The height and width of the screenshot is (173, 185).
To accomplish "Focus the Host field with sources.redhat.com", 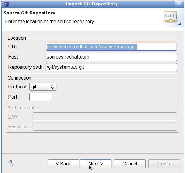I will pyautogui.click(x=111, y=57).
